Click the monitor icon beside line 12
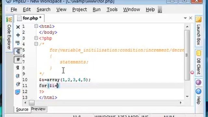This screenshot has width=208, height=117. [x=18, y=92]
